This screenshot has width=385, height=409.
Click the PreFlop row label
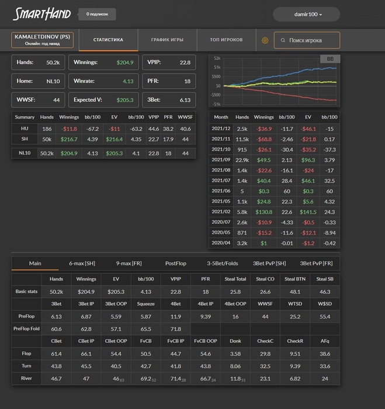[26, 316]
